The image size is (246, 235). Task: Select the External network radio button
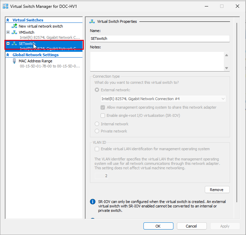tap(97, 90)
